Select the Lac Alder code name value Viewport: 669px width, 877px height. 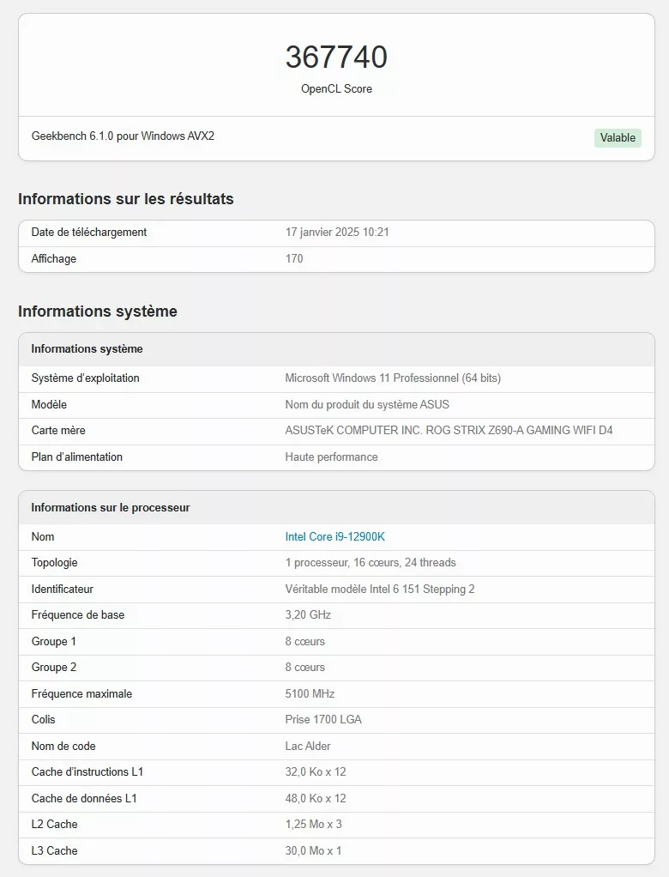pos(308,746)
